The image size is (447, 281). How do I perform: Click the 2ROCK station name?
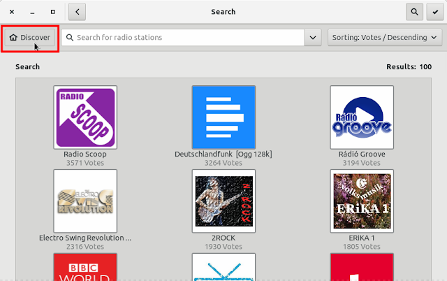coord(223,238)
